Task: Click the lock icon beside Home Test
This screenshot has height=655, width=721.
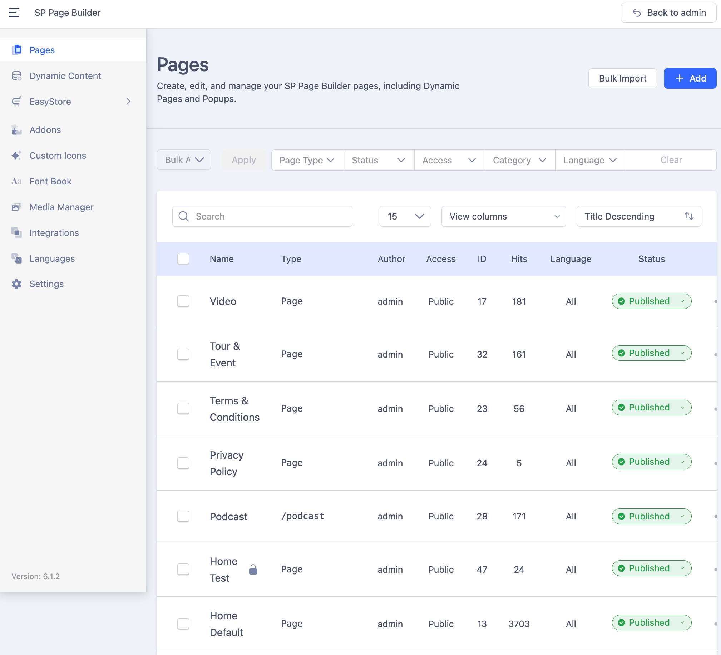Action: click(253, 569)
